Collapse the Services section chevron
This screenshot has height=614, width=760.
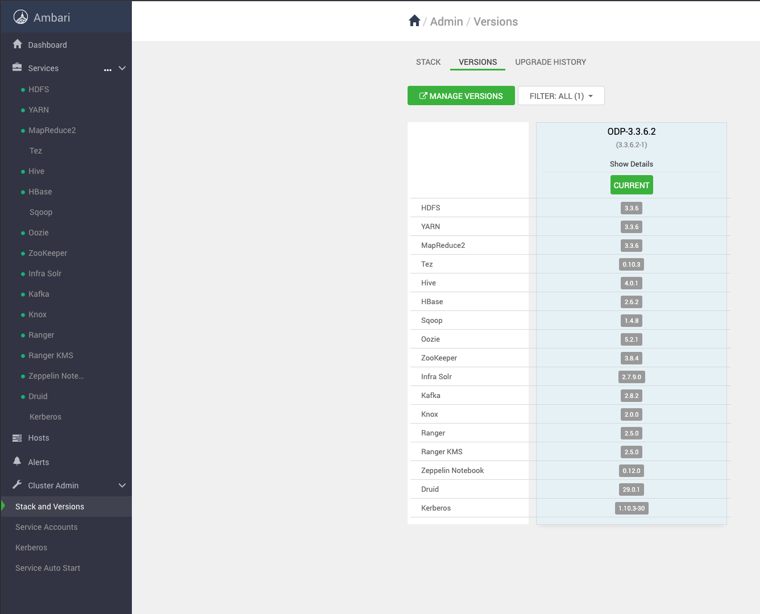click(x=122, y=68)
